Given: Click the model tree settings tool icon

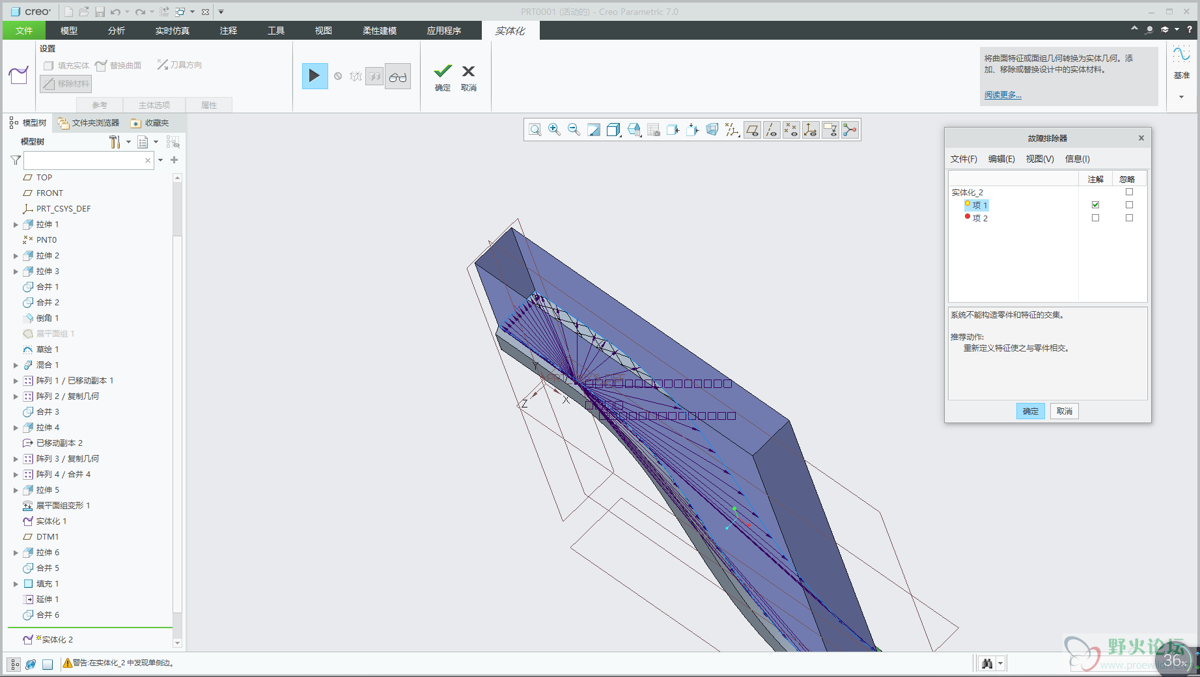Looking at the screenshot, I should [115, 142].
